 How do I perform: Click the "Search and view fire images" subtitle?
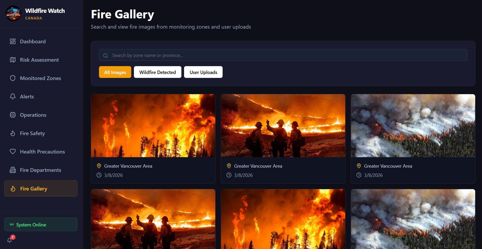171,27
